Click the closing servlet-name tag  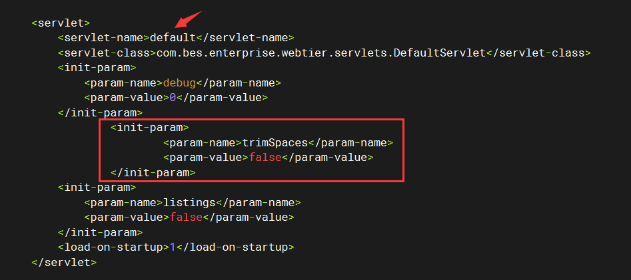point(245,38)
